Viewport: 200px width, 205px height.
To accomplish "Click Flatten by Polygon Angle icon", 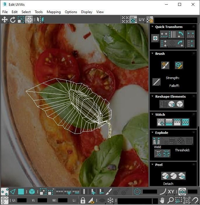I will click(x=165, y=141).
